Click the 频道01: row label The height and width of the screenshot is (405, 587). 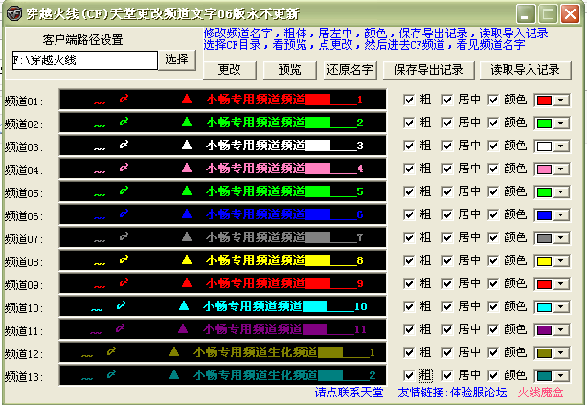click(24, 101)
